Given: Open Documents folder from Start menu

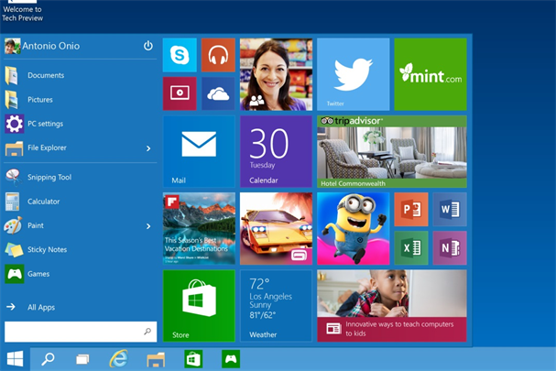Looking at the screenshot, I should tap(80, 75).
